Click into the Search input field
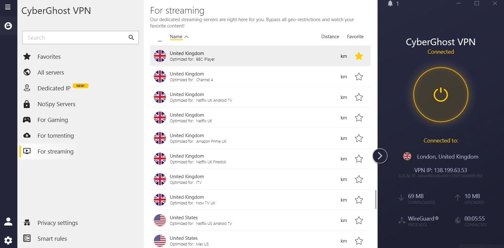This screenshot has height=248, width=504. (x=76, y=38)
